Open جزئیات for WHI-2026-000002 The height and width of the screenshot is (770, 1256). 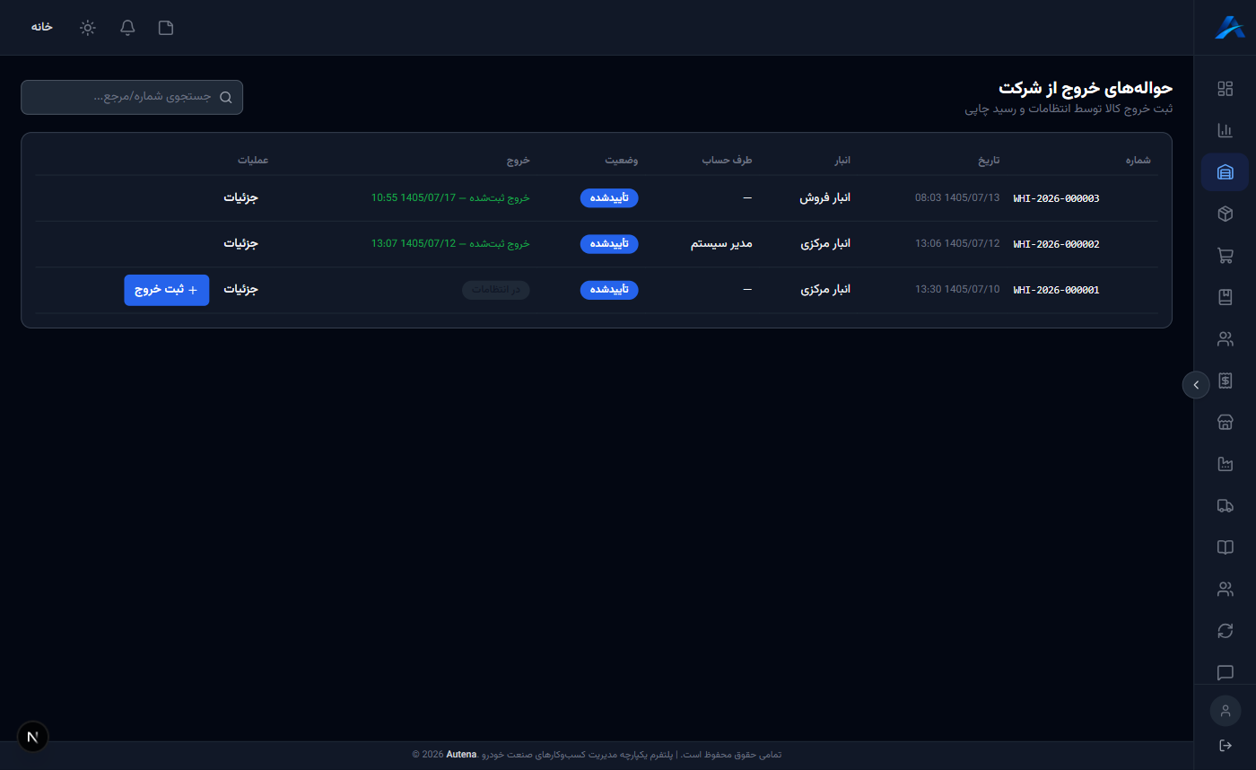(x=240, y=243)
